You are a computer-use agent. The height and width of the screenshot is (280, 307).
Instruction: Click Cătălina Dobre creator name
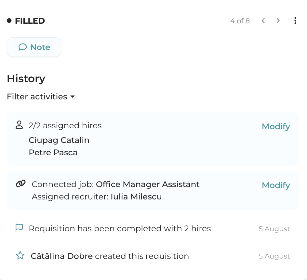[x=62, y=256]
